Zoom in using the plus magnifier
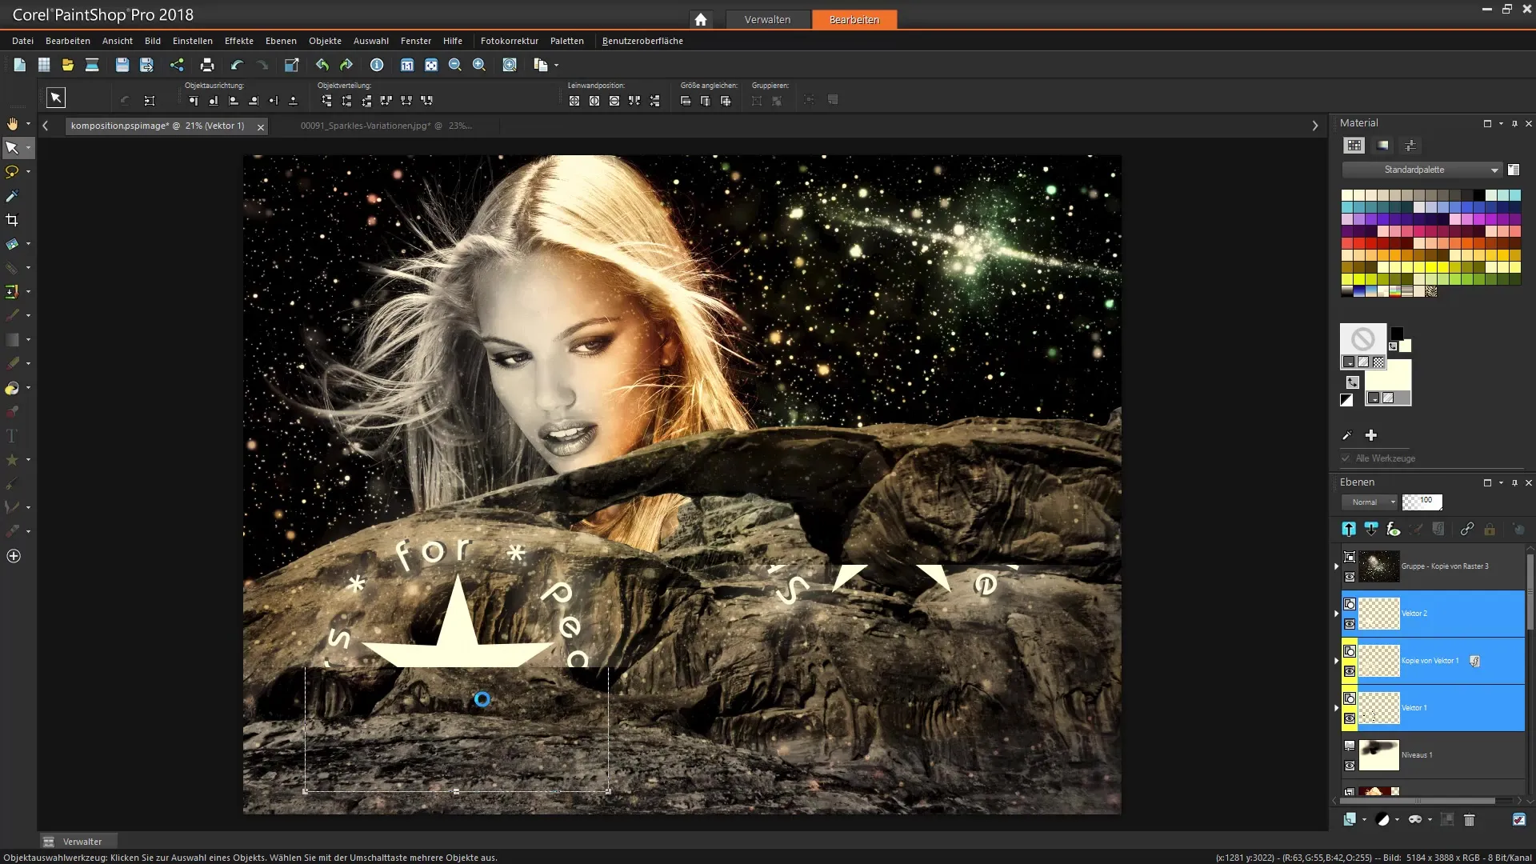Viewport: 1536px width, 864px height. (479, 65)
